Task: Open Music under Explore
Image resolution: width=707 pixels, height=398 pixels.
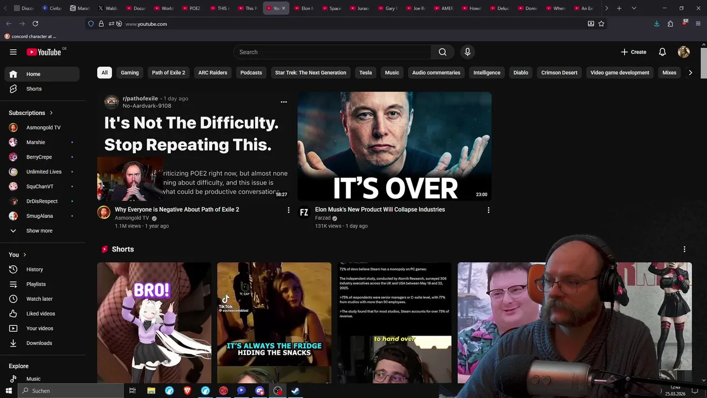Action: 42,379
